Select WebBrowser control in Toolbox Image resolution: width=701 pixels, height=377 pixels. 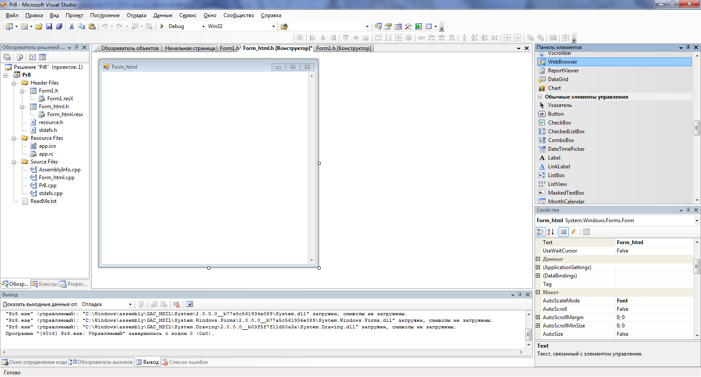pos(615,62)
